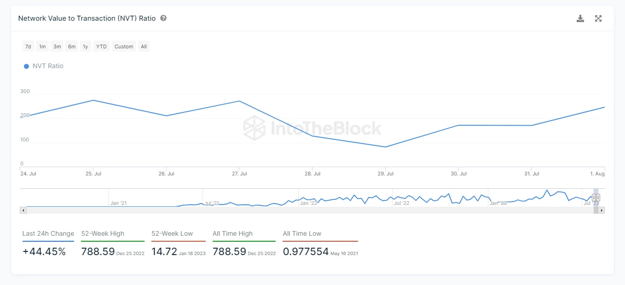Select the 7d time range
The width and height of the screenshot is (625, 285).
28,47
